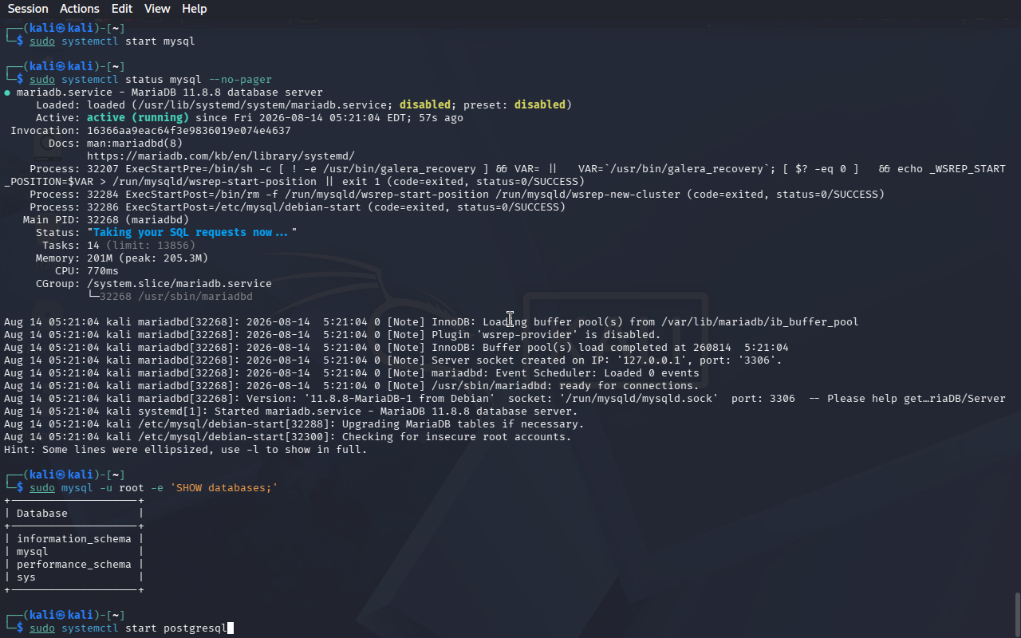Screen dimensions: 1021x638
Task: Click the terminal scrollbar thumb
Action: coord(1017,614)
